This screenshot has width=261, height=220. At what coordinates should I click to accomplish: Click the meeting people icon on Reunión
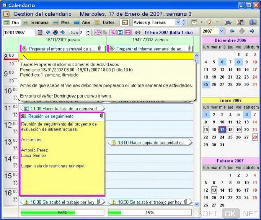(x=24, y=116)
